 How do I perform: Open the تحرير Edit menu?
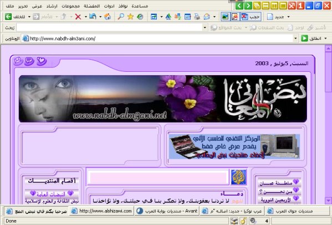pos(23,6)
